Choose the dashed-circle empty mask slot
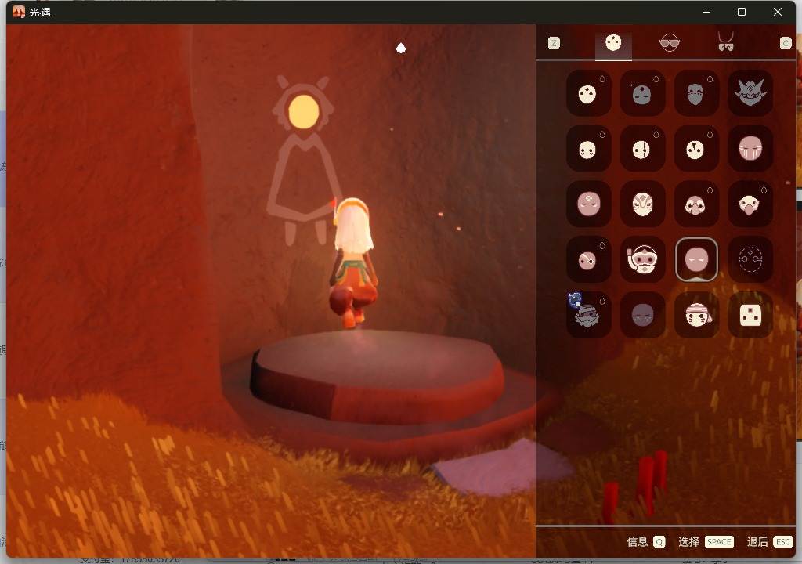The height and width of the screenshot is (564, 802). click(x=750, y=259)
